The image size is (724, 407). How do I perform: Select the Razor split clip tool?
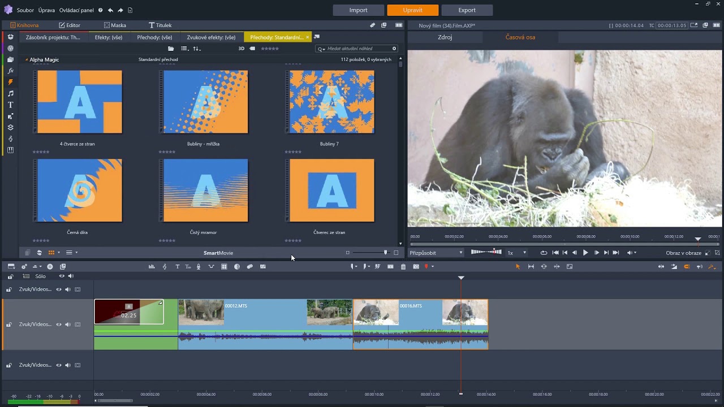tap(377, 266)
